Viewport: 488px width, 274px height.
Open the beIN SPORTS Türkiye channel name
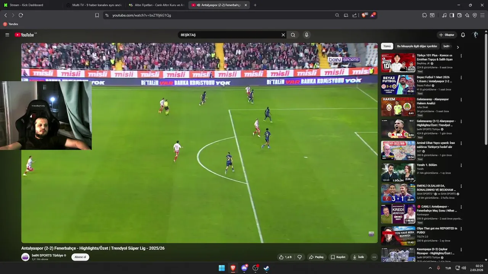(x=47, y=255)
